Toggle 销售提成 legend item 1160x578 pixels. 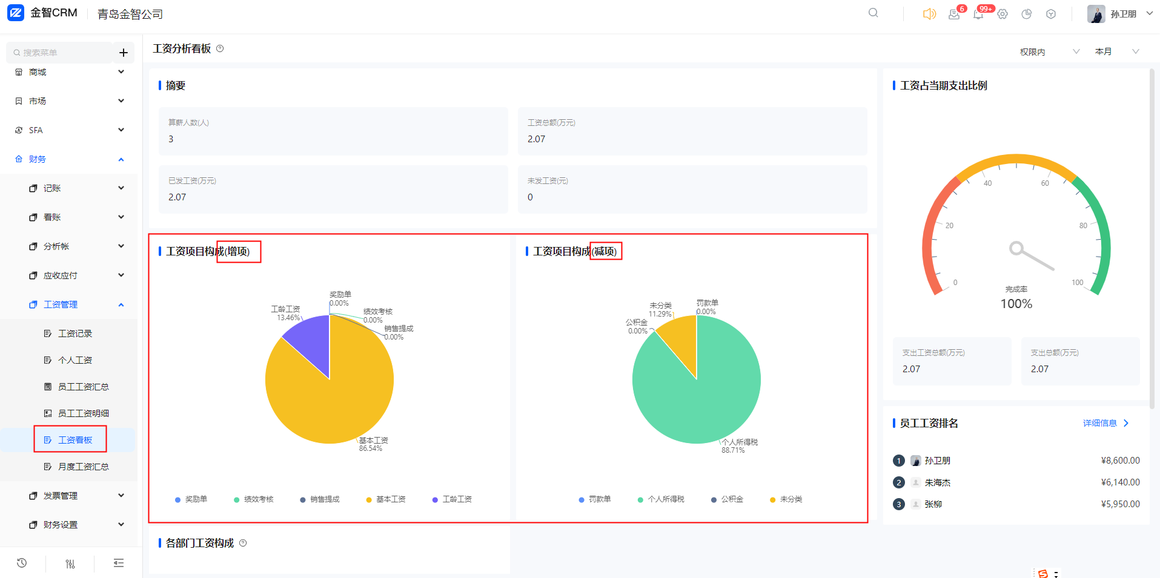coord(320,499)
